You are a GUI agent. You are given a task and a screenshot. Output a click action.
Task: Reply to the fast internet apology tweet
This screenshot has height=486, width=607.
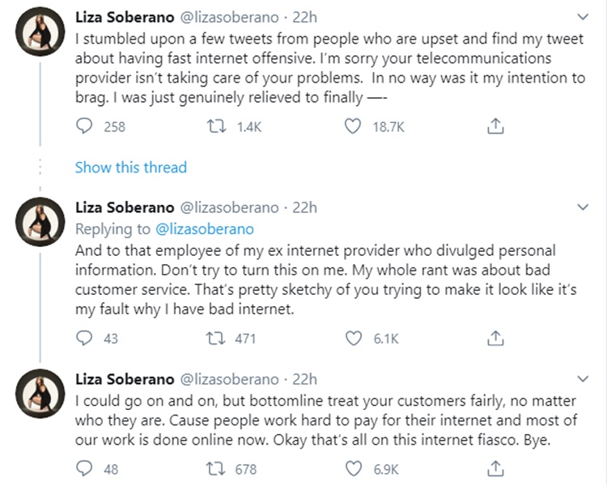[83, 126]
